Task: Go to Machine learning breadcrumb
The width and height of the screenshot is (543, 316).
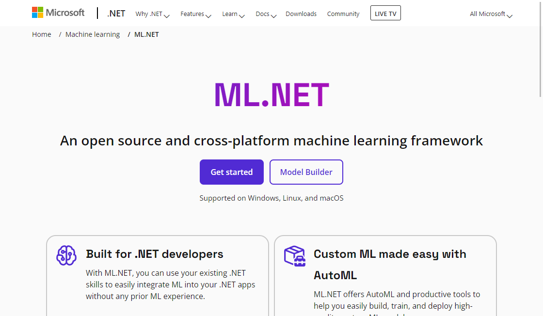Action: 93,34
